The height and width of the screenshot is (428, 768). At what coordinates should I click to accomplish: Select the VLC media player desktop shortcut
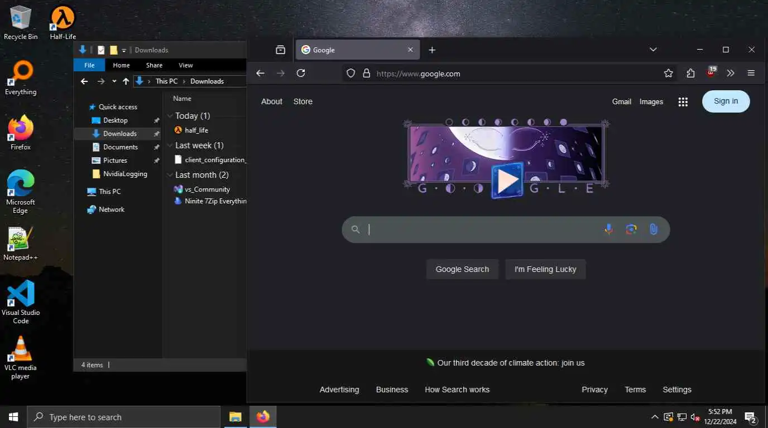coord(21,357)
